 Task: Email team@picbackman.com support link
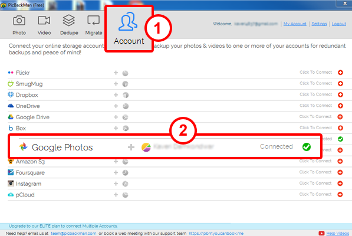[x=74, y=234]
